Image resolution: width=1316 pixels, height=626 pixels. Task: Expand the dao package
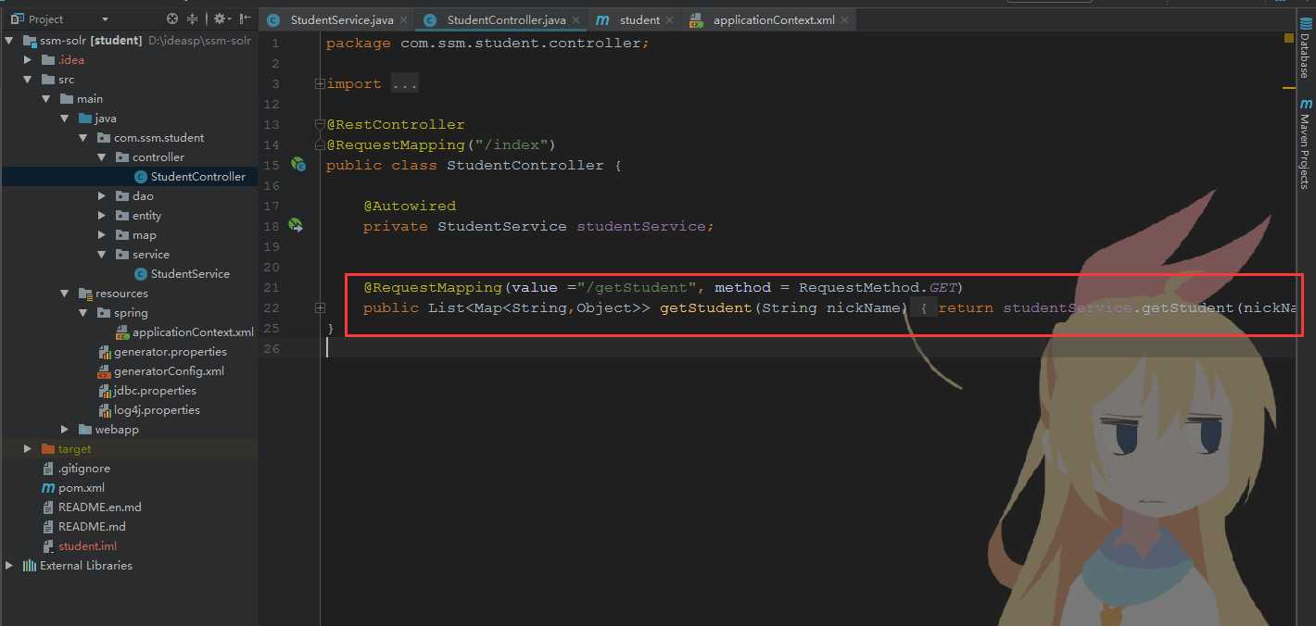tap(103, 196)
